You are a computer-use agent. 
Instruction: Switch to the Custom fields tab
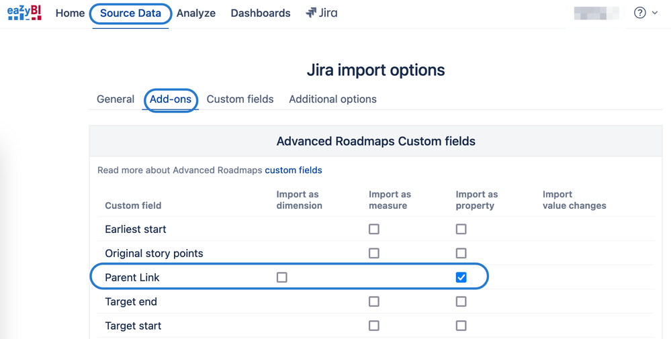pos(240,99)
